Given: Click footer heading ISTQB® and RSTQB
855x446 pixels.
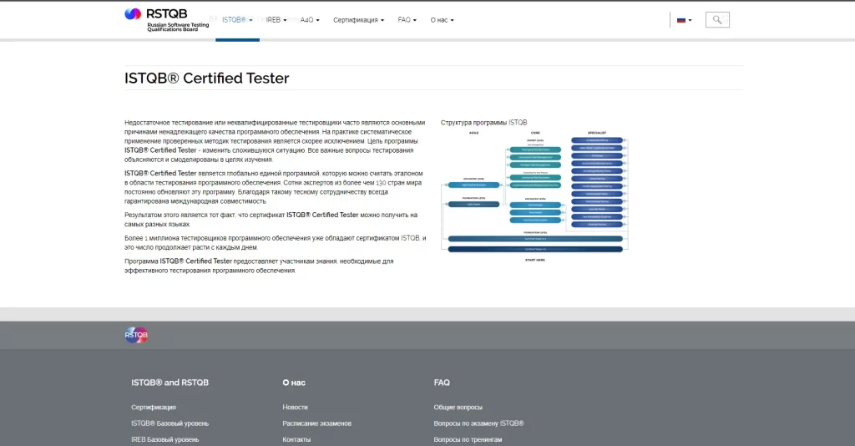Looking at the screenshot, I should tap(169, 383).
